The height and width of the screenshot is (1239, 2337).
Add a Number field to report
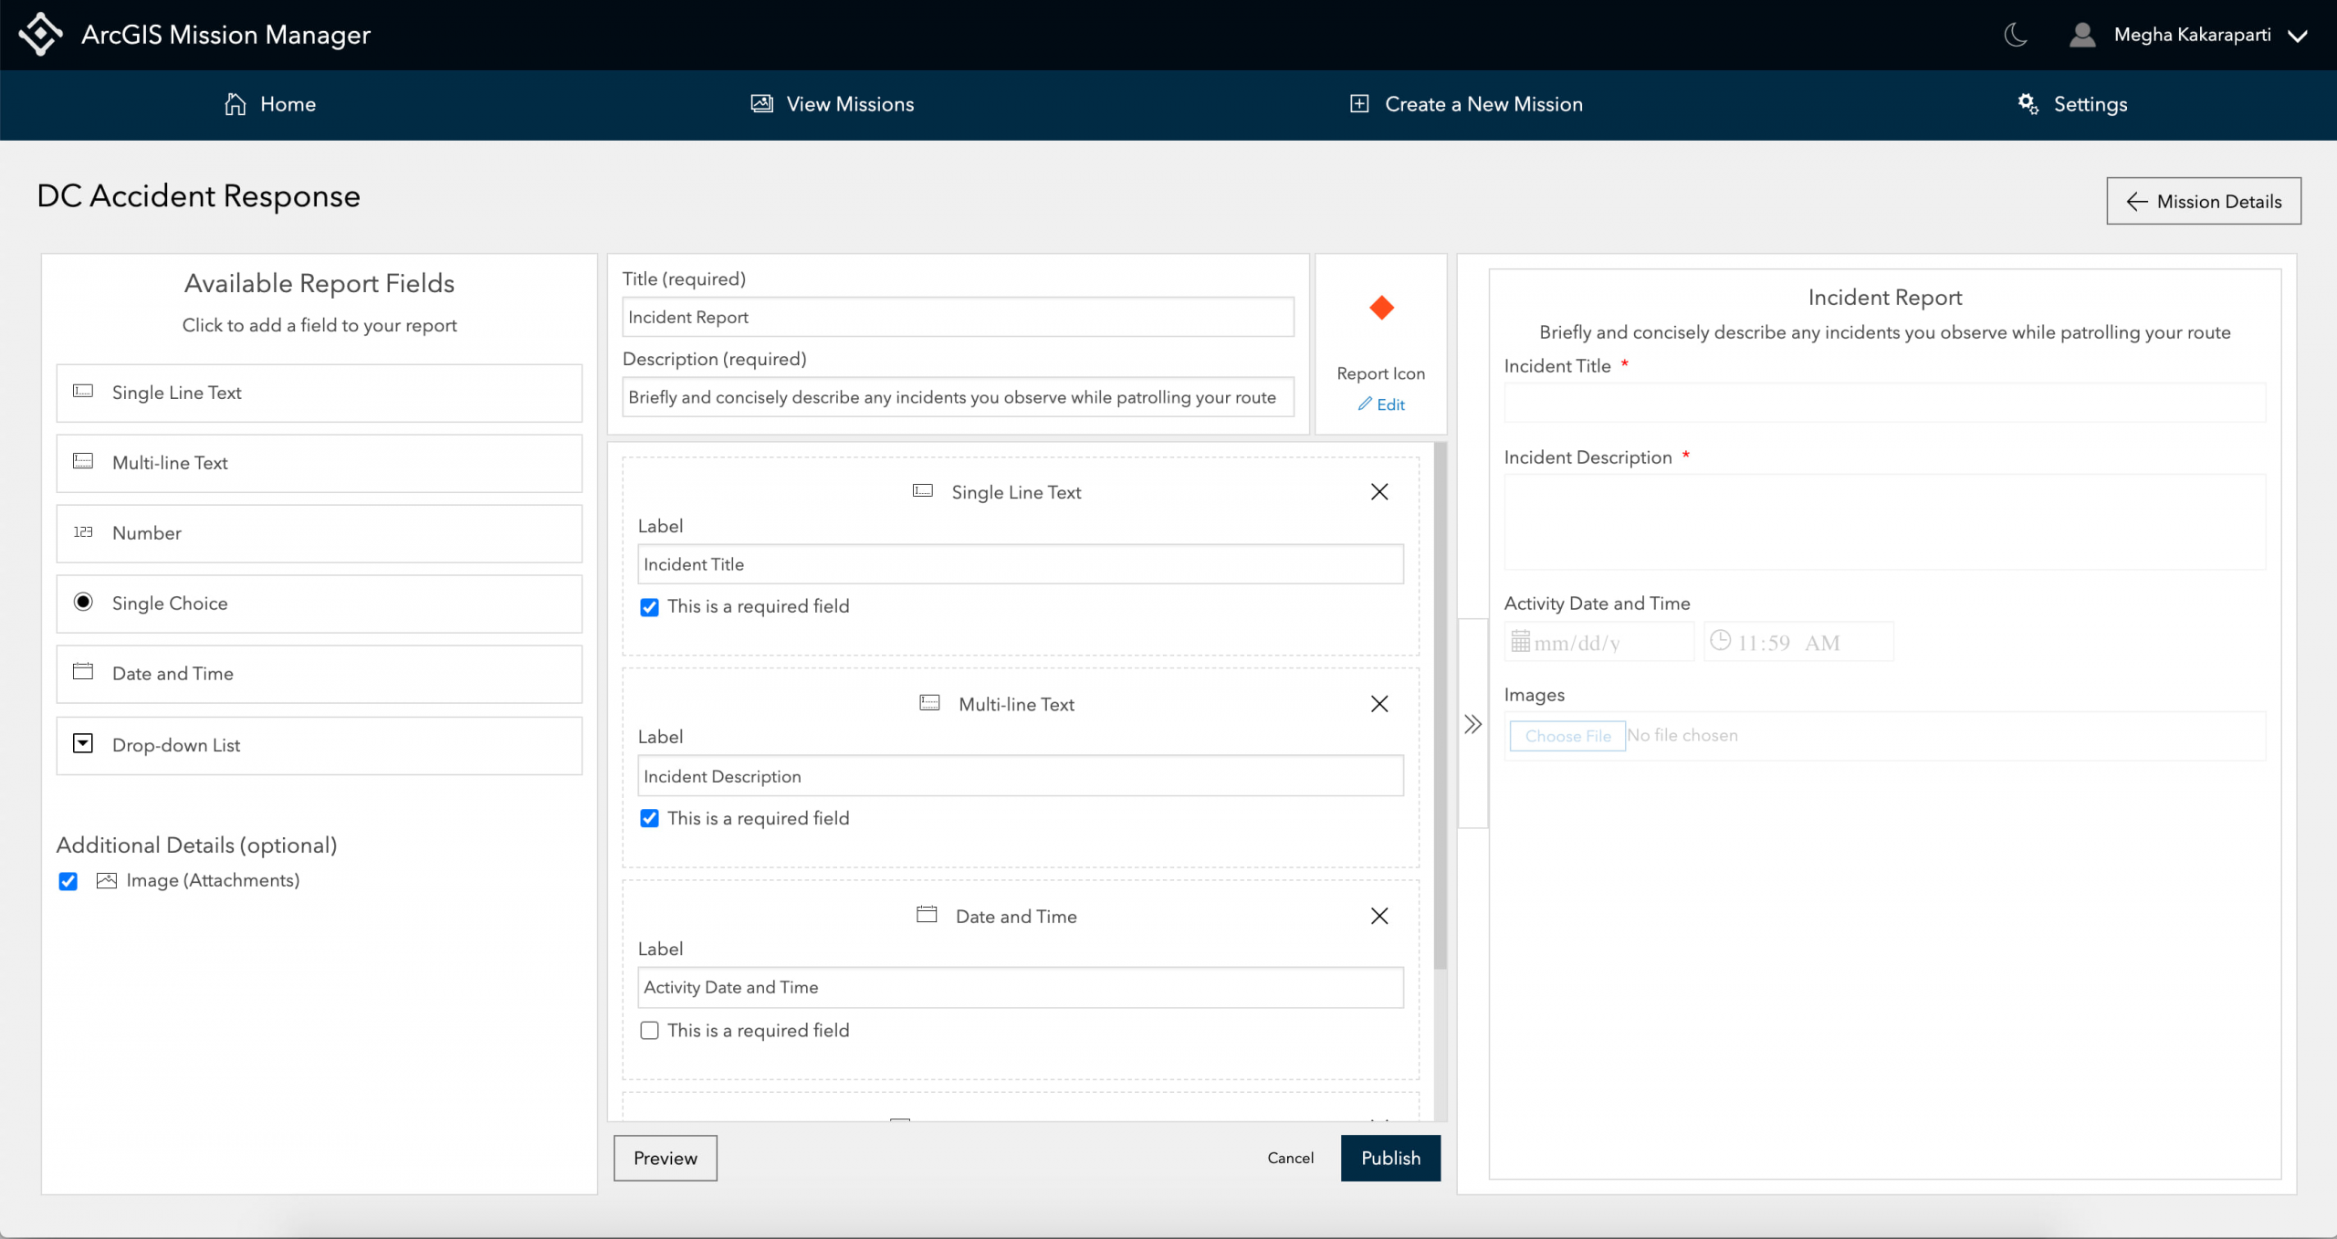coord(319,533)
